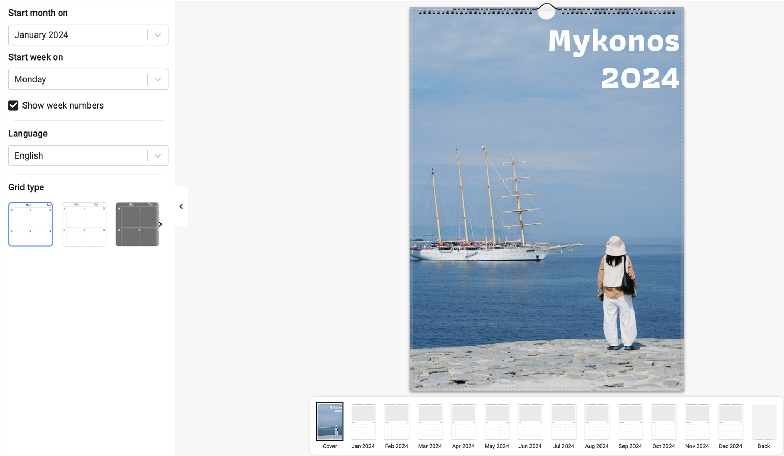The width and height of the screenshot is (784, 456).
Task: Switch to the Apr 2024 page
Action: [x=464, y=426]
